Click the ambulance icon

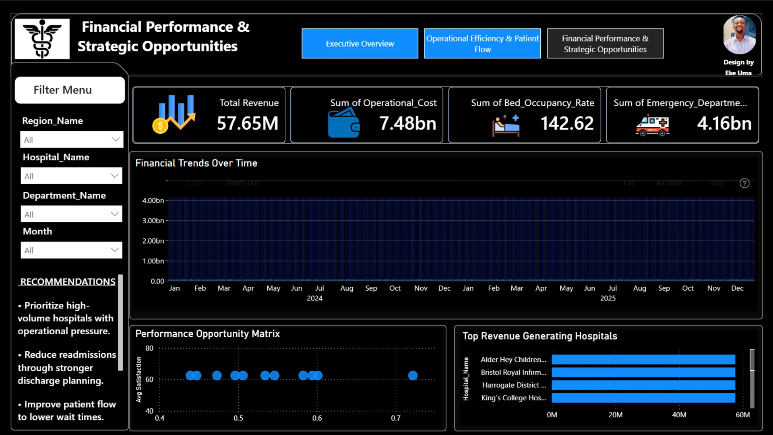coord(652,125)
